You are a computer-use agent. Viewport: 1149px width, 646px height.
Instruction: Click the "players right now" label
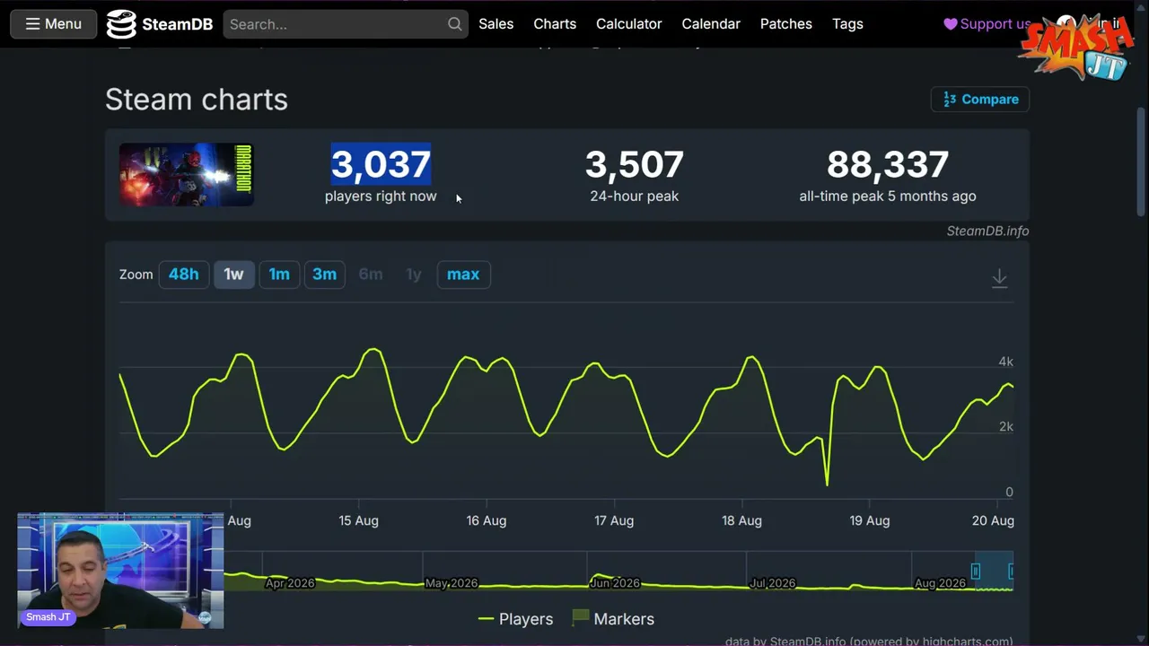[x=381, y=196]
